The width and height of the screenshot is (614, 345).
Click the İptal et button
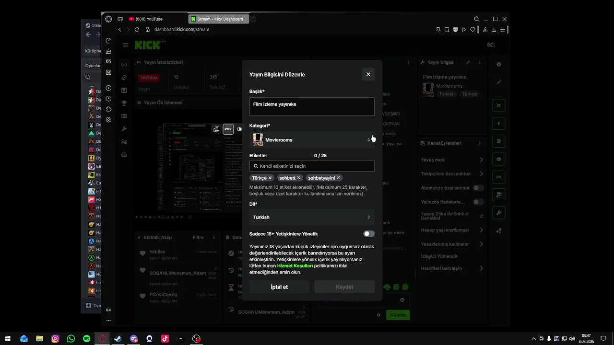tap(279, 287)
